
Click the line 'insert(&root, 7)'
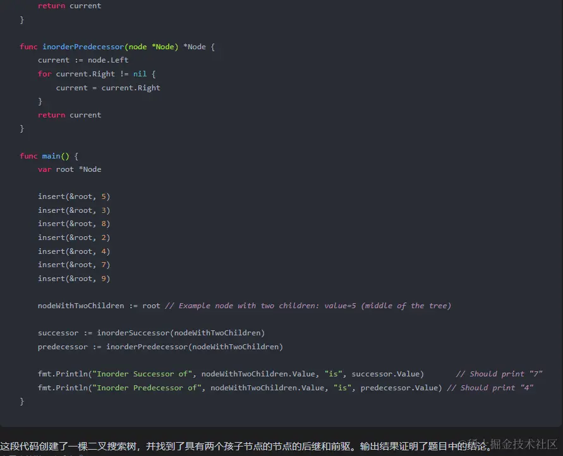pyautogui.click(x=74, y=265)
